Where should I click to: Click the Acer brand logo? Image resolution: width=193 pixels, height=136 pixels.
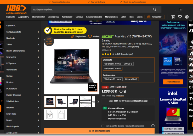tap(108, 36)
